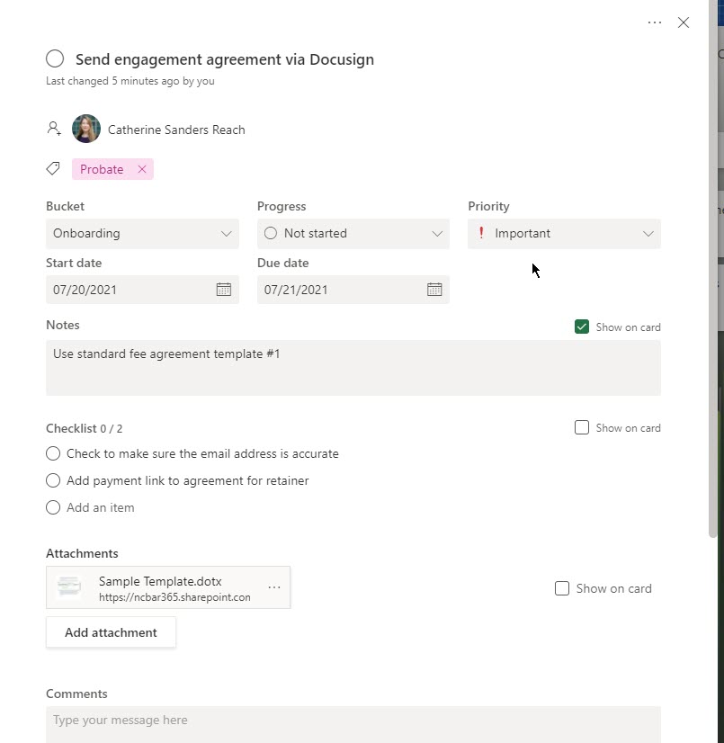This screenshot has height=743, width=724.
Task: Click the Add attachment button
Action: (111, 632)
